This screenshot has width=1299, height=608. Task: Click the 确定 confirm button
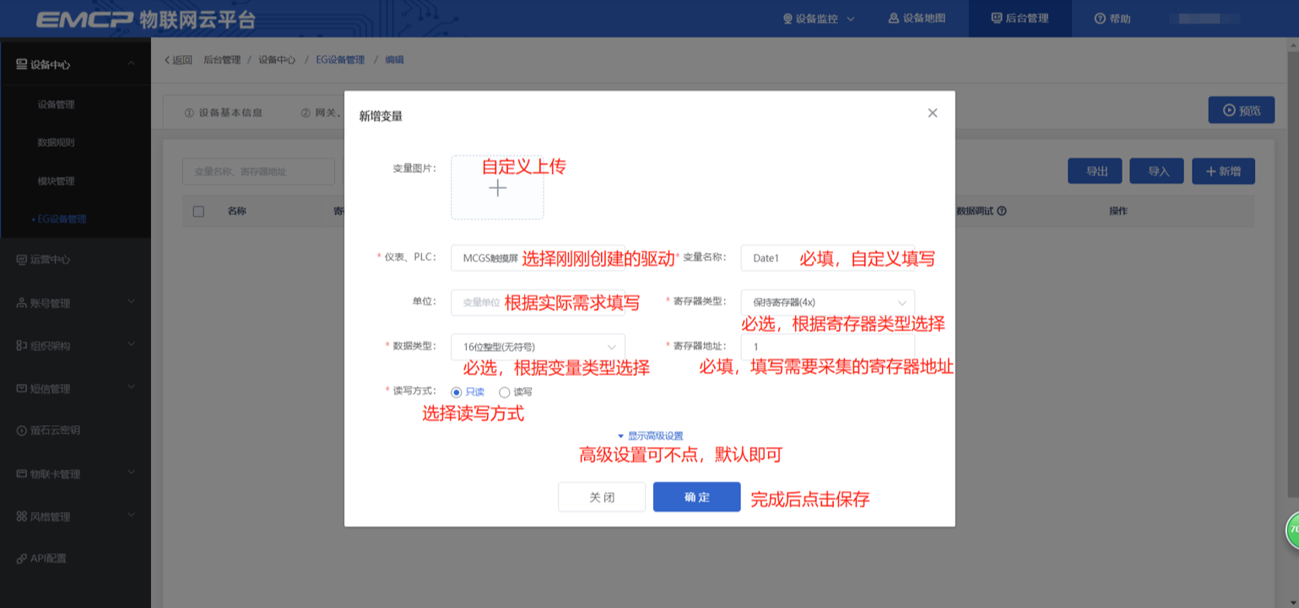tap(697, 497)
